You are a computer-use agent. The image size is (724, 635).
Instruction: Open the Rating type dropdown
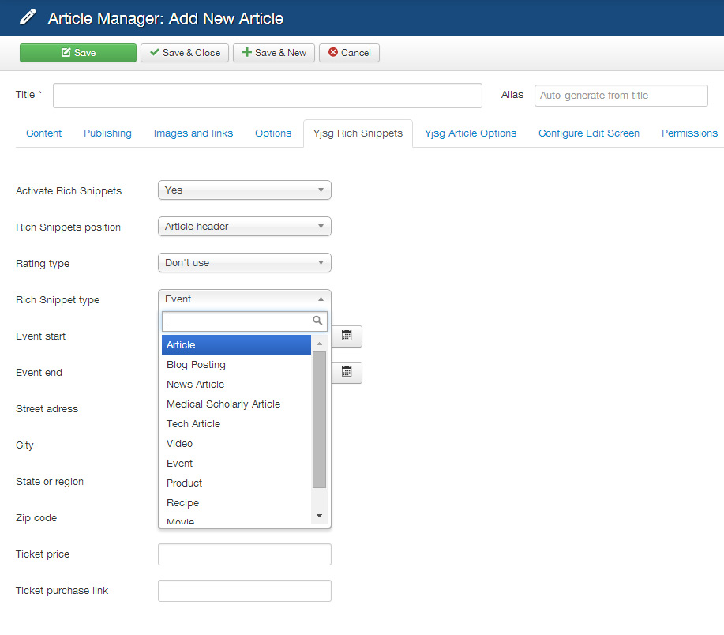tap(244, 262)
